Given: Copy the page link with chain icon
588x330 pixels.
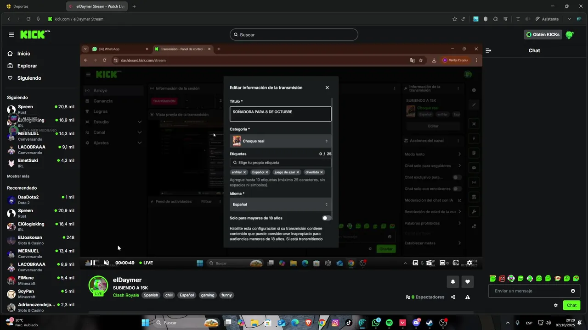Looking at the screenshot, I should coord(464,19).
